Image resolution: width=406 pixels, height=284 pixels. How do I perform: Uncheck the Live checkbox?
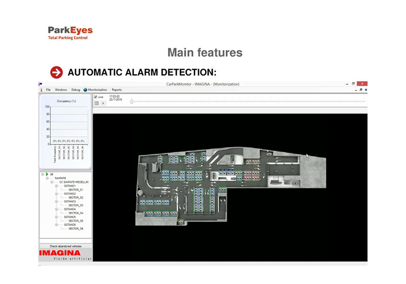click(96, 97)
